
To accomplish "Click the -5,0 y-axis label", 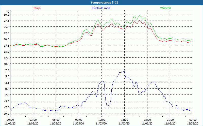I will coord(7,101).
